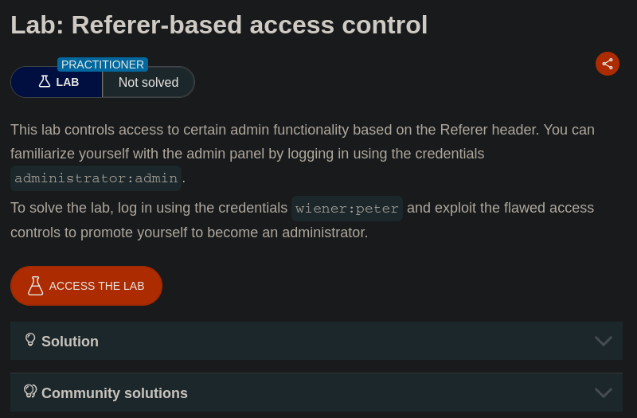Click the red share icon

click(x=608, y=64)
